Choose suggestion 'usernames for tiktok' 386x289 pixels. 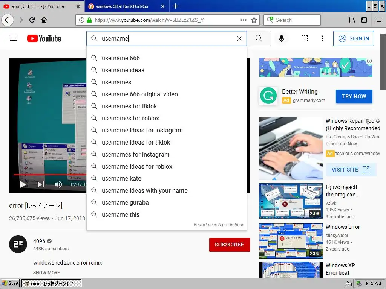pyautogui.click(x=166, y=106)
